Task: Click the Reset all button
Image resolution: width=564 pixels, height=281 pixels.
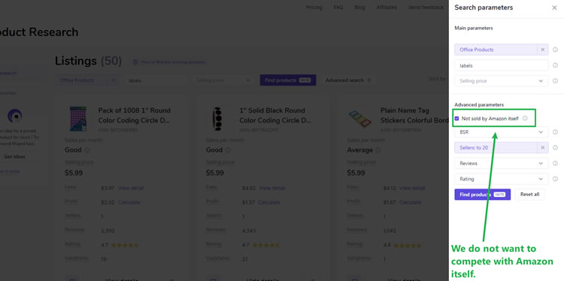Action: pos(529,195)
